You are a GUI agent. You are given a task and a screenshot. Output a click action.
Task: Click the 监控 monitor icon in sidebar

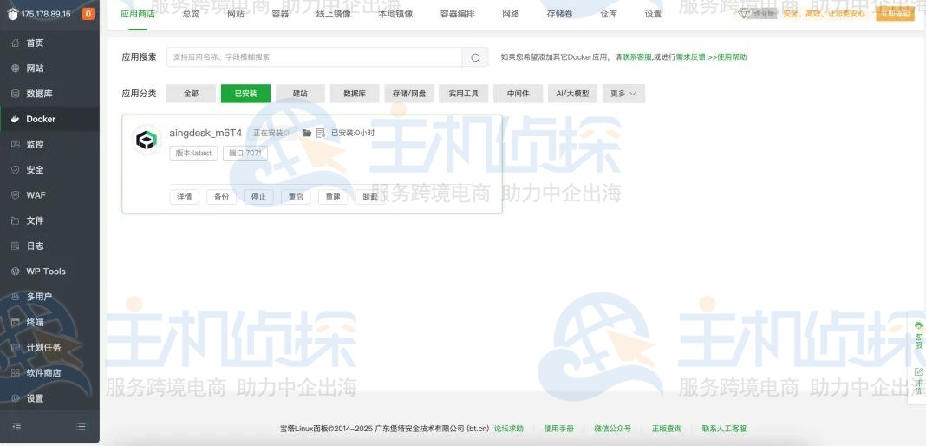point(16,144)
